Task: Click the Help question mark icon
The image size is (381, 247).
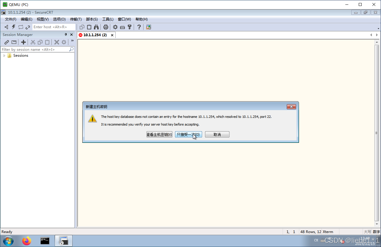Action: point(139,27)
